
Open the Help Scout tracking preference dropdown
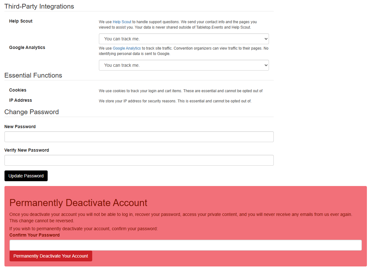tap(184, 38)
